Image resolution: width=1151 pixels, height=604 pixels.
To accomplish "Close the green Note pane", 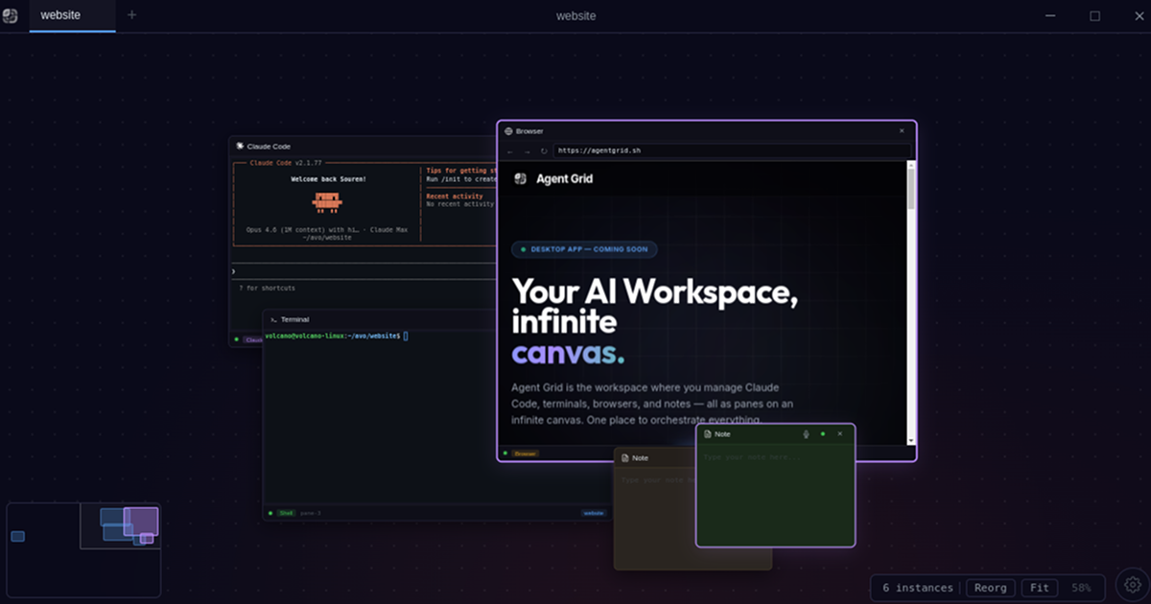I will coord(840,434).
